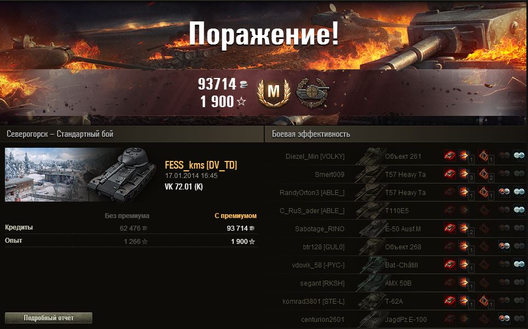Click the sniper achievement medal beside Mastery badge

coord(312,92)
